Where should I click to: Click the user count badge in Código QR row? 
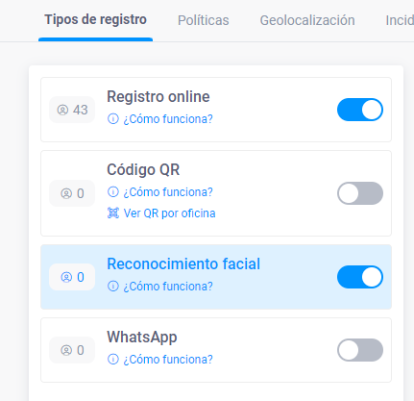click(x=72, y=193)
